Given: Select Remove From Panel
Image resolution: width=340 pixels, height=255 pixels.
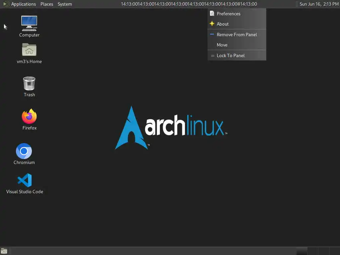Looking at the screenshot, I should pos(237,35).
